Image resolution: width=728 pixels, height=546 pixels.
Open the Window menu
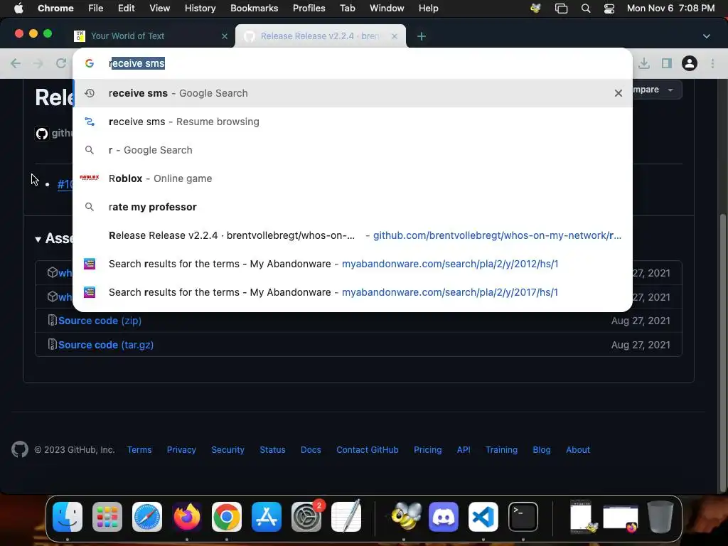pyautogui.click(x=387, y=8)
